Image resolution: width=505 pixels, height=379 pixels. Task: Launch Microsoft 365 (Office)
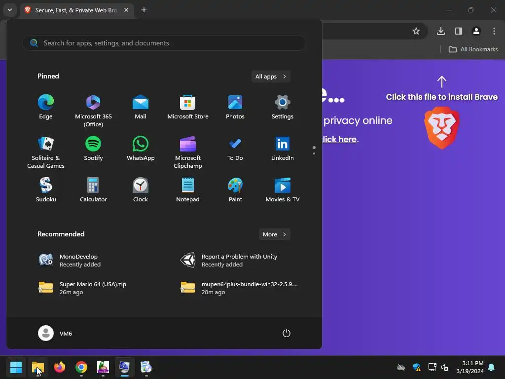(93, 111)
